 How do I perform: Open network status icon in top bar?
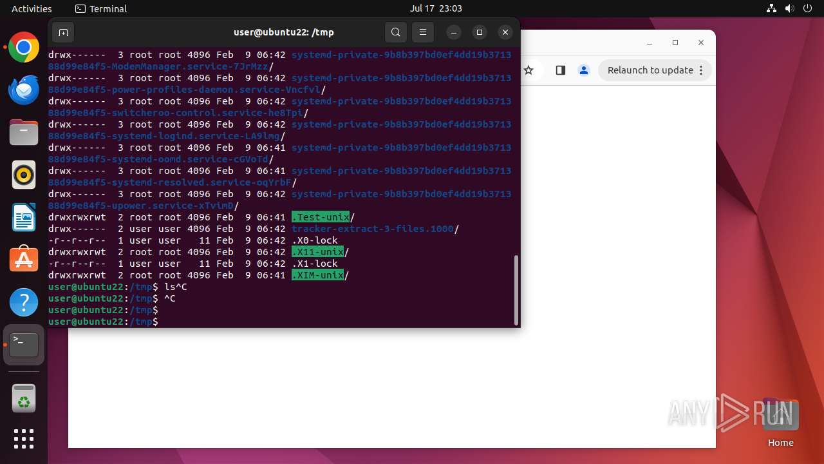772,8
